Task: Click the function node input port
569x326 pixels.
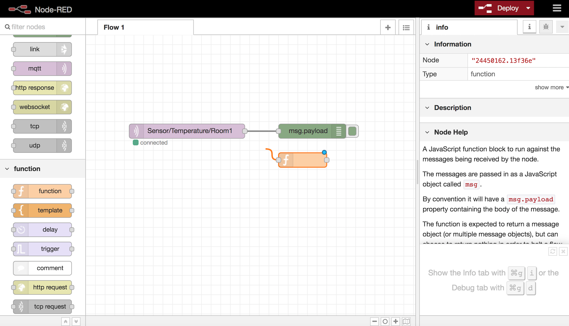Action: (x=278, y=160)
